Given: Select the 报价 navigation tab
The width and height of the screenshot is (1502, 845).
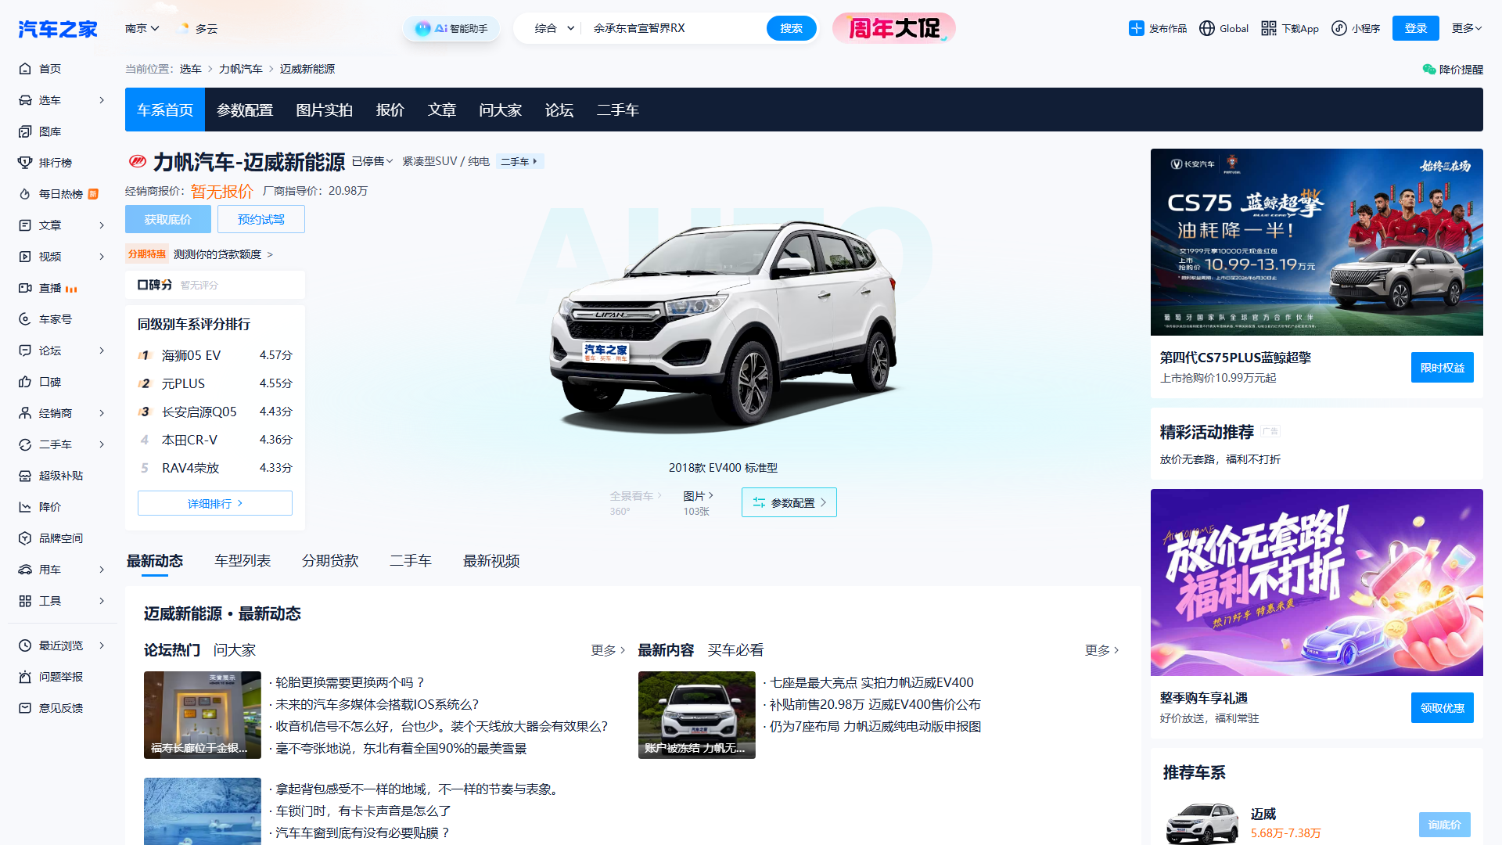Looking at the screenshot, I should pyautogui.click(x=390, y=110).
